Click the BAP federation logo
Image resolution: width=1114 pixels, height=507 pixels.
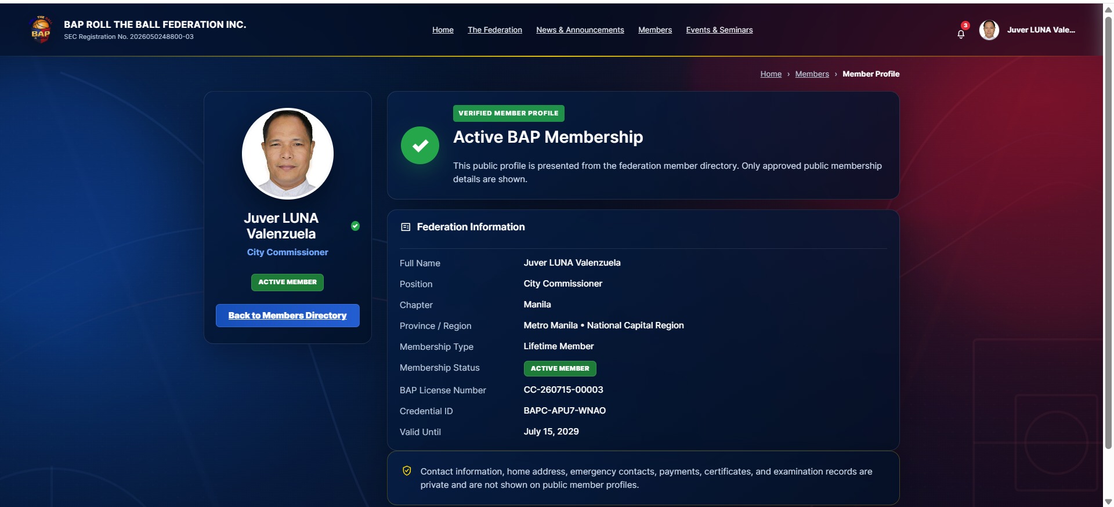(x=41, y=30)
